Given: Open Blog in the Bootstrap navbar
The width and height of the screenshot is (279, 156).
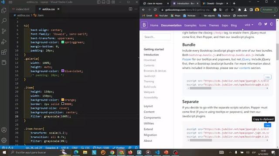Looking at the screenshot, I should [x=234, y=25].
